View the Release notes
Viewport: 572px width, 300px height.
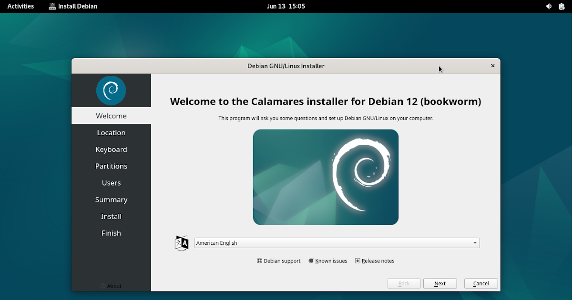point(375,261)
